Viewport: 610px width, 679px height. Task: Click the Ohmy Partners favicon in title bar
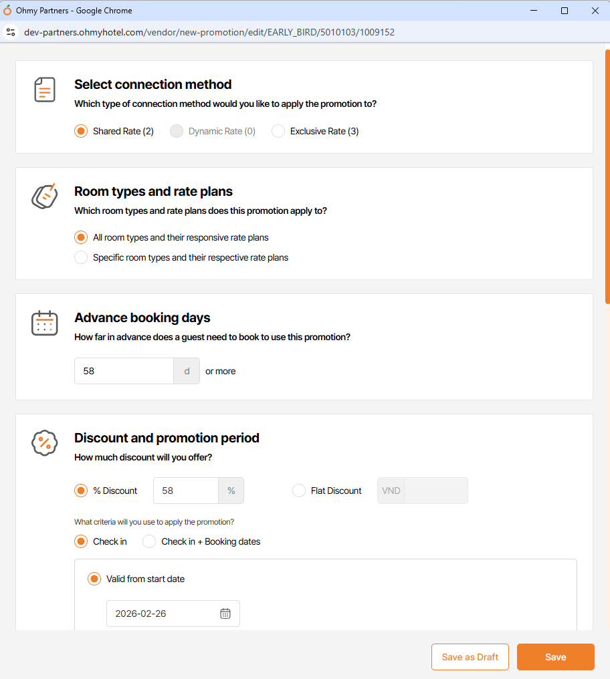pyautogui.click(x=8, y=11)
